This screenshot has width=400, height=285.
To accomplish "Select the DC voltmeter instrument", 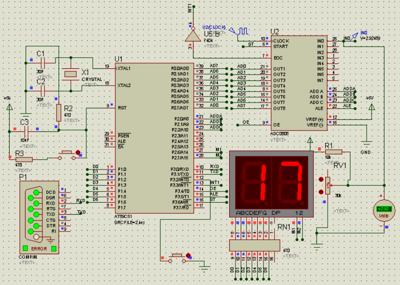I will pyautogui.click(x=384, y=210).
